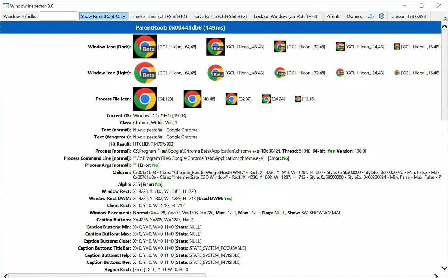Expand toolbar overflow arrow at right edge
The width and height of the screenshot is (448, 278).
445,18
